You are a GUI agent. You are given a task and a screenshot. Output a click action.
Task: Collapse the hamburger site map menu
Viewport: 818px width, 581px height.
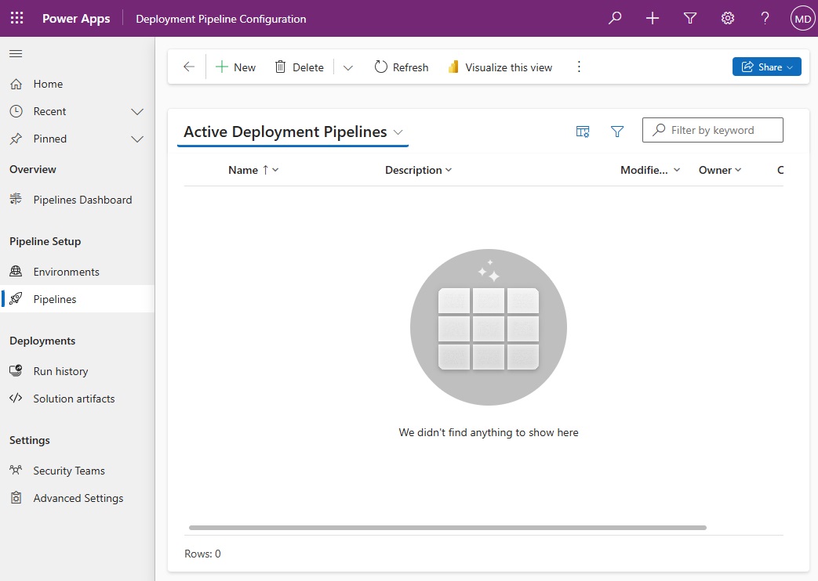point(16,53)
